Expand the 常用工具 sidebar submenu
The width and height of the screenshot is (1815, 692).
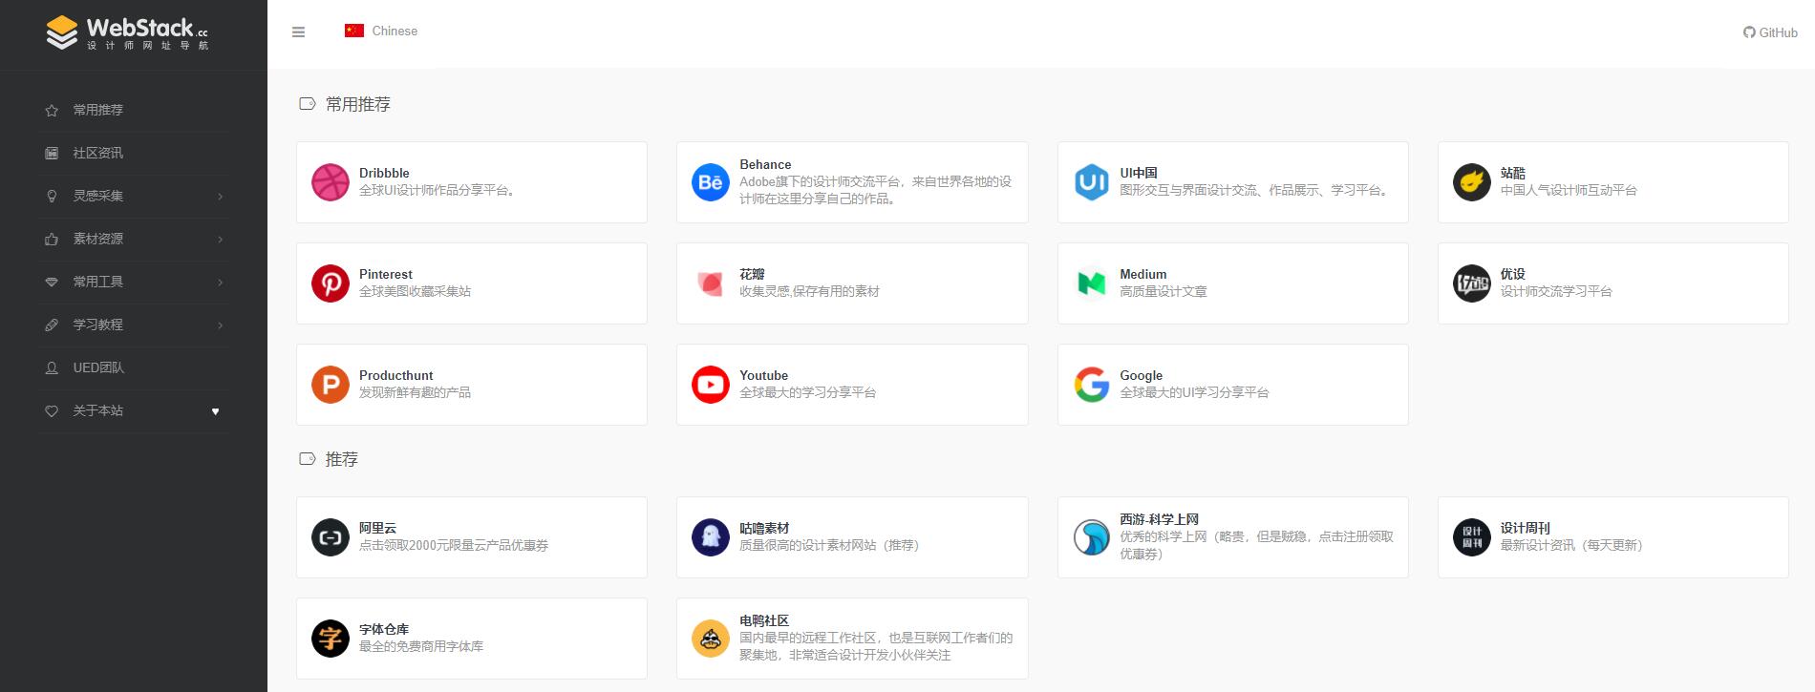[134, 282]
